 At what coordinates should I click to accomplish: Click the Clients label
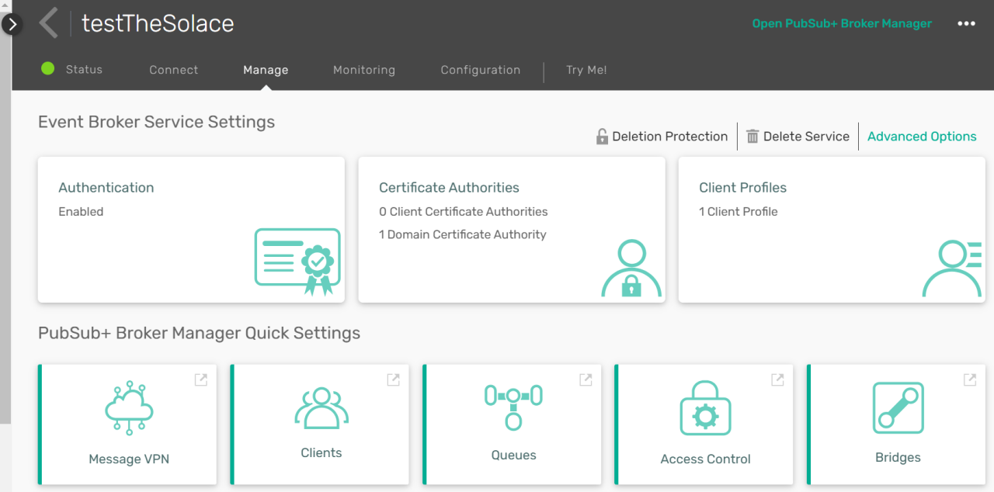click(x=321, y=453)
